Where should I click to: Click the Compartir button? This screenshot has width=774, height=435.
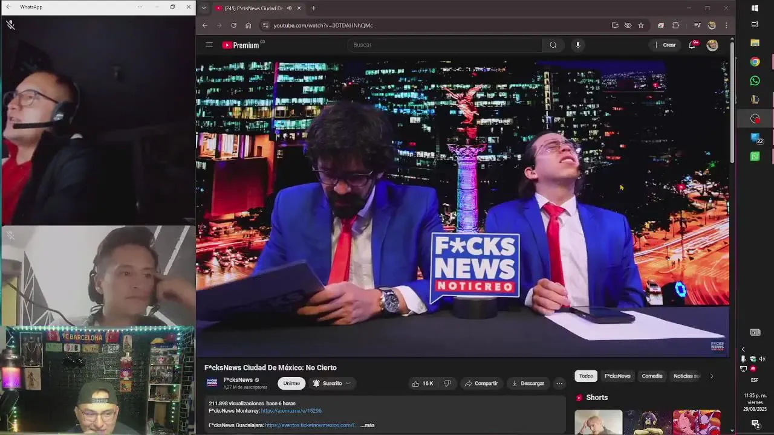481,383
